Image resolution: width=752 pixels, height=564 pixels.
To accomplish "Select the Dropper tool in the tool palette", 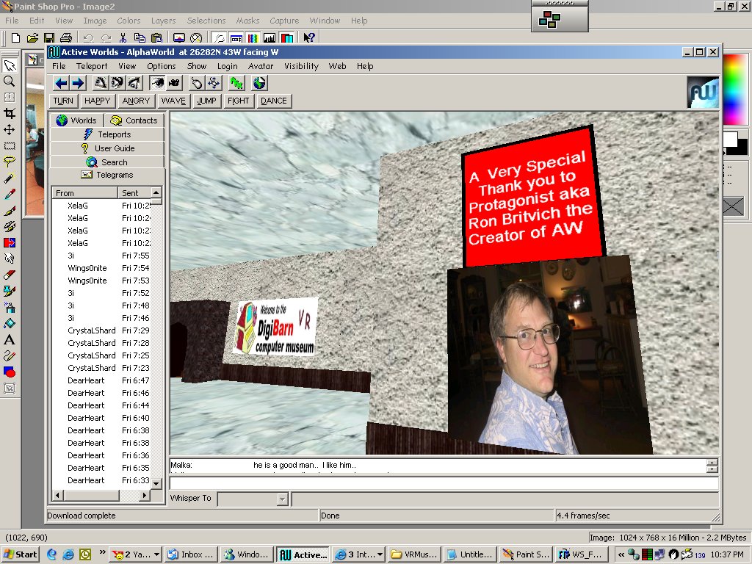I will (10, 194).
